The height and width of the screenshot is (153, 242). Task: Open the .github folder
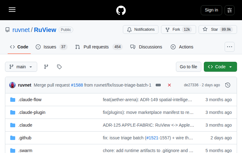pyautogui.click(x=25, y=138)
